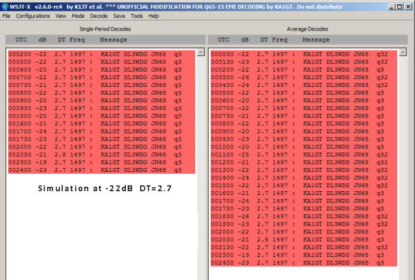The width and height of the screenshot is (415, 280).
Task: Select Average Decodes row 000030
Action: coord(304,54)
